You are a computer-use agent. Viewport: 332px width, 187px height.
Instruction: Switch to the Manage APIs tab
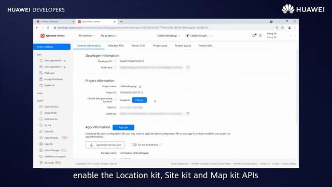click(116, 46)
